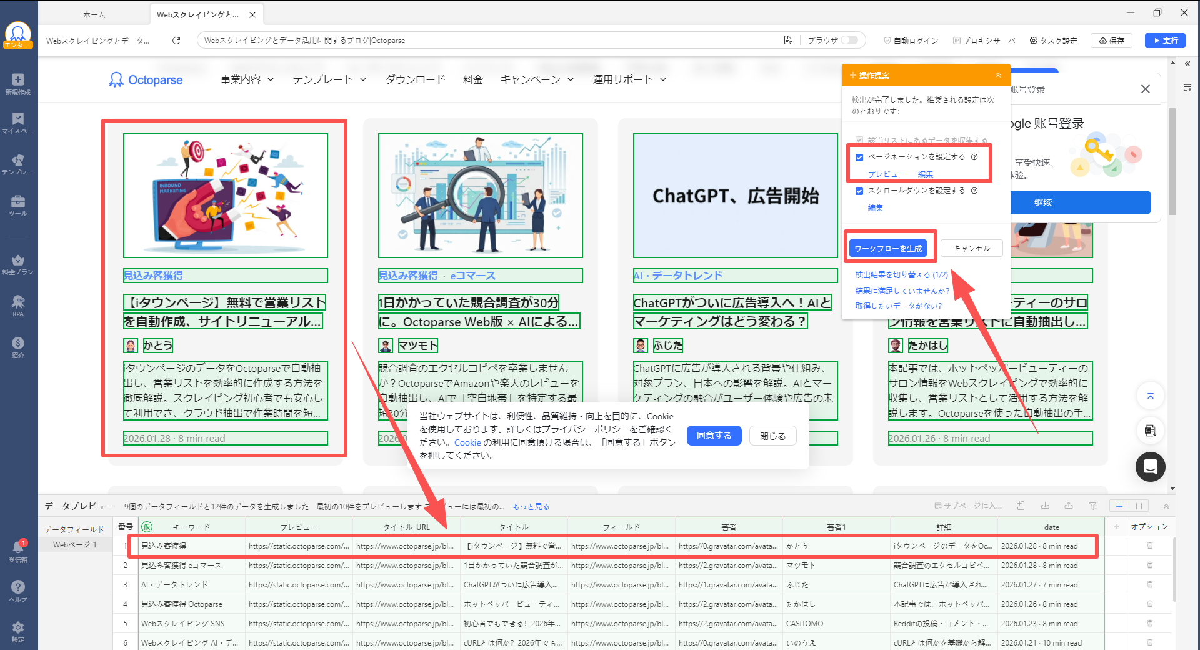Screen dimensions: 1200x650
Task: Uncheck スクロールダウンを設定する
Action: click(860, 191)
